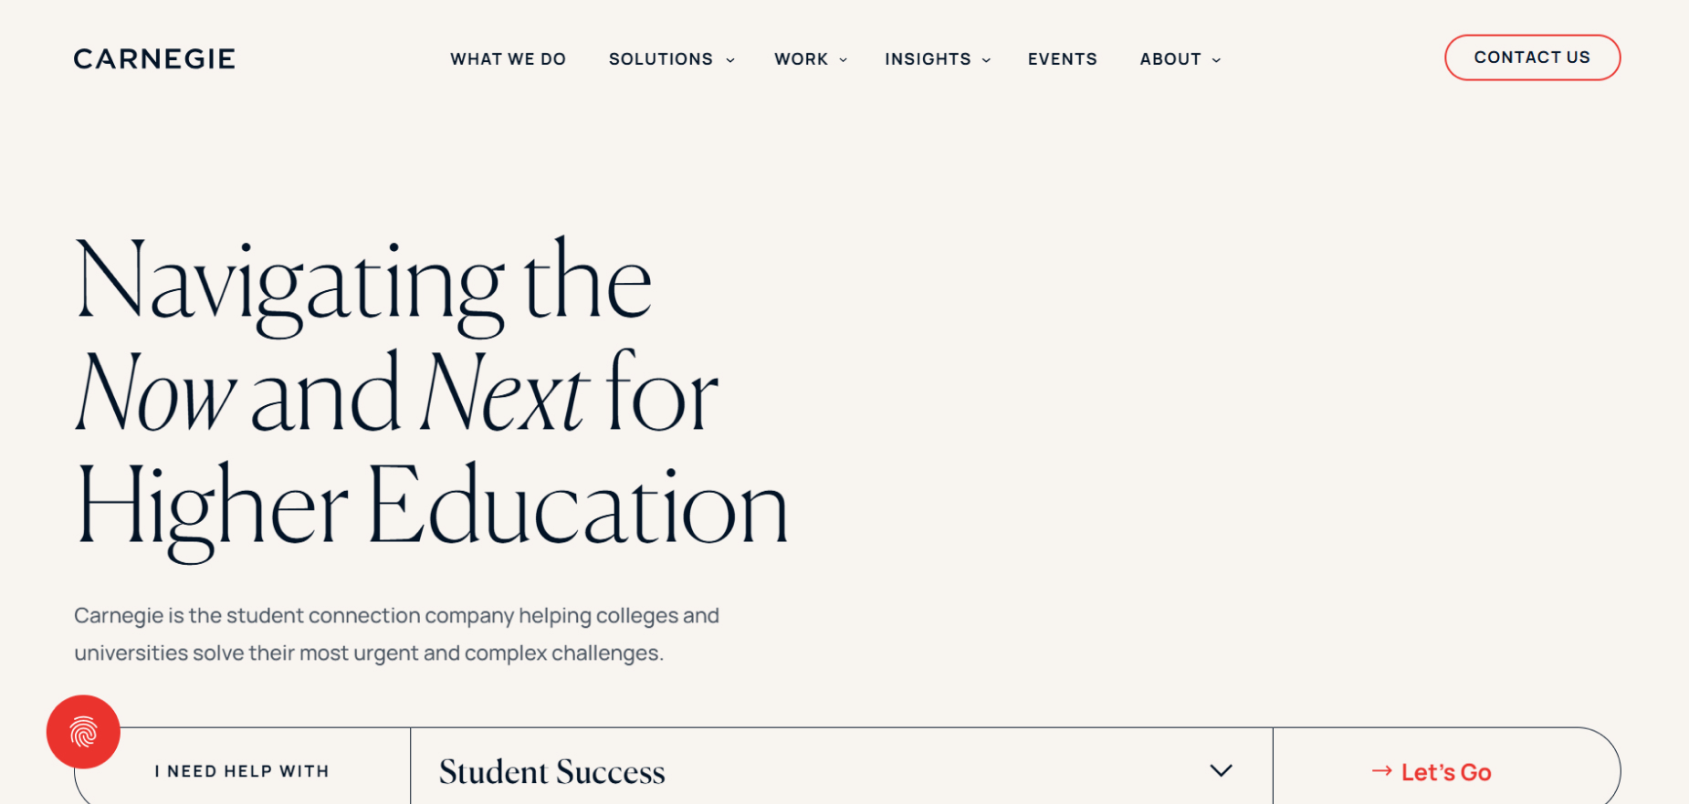This screenshot has width=1689, height=804.
Task: Click the arrow icon beside Let's Go
Action: coord(1381,771)
